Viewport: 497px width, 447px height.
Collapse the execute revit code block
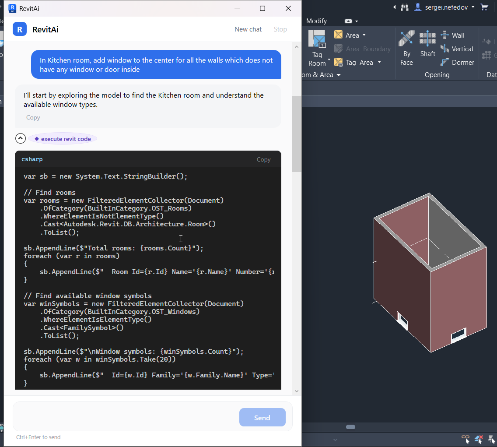21,139
